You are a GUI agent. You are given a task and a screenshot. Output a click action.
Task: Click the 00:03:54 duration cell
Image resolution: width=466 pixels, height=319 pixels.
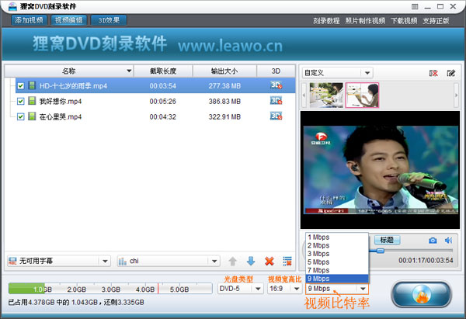pos(163,86)
